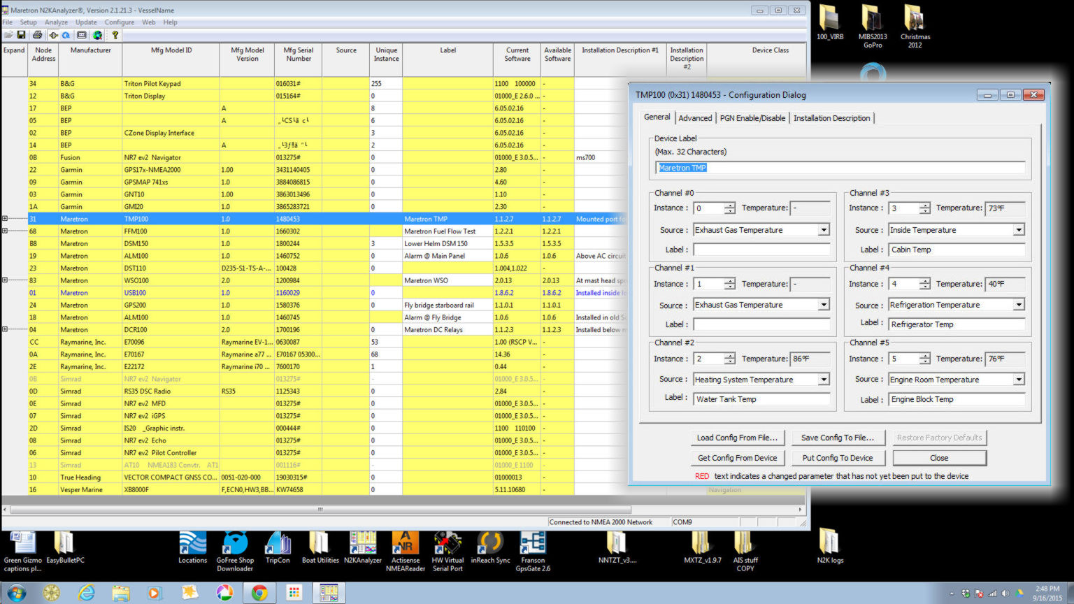Expand the Maretron WSO100 row at node 83

5,280
